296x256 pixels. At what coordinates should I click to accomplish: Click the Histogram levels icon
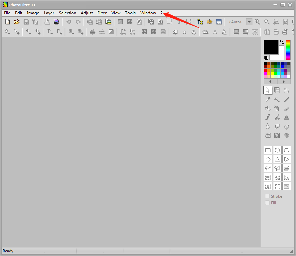click(x=92, y=32)
